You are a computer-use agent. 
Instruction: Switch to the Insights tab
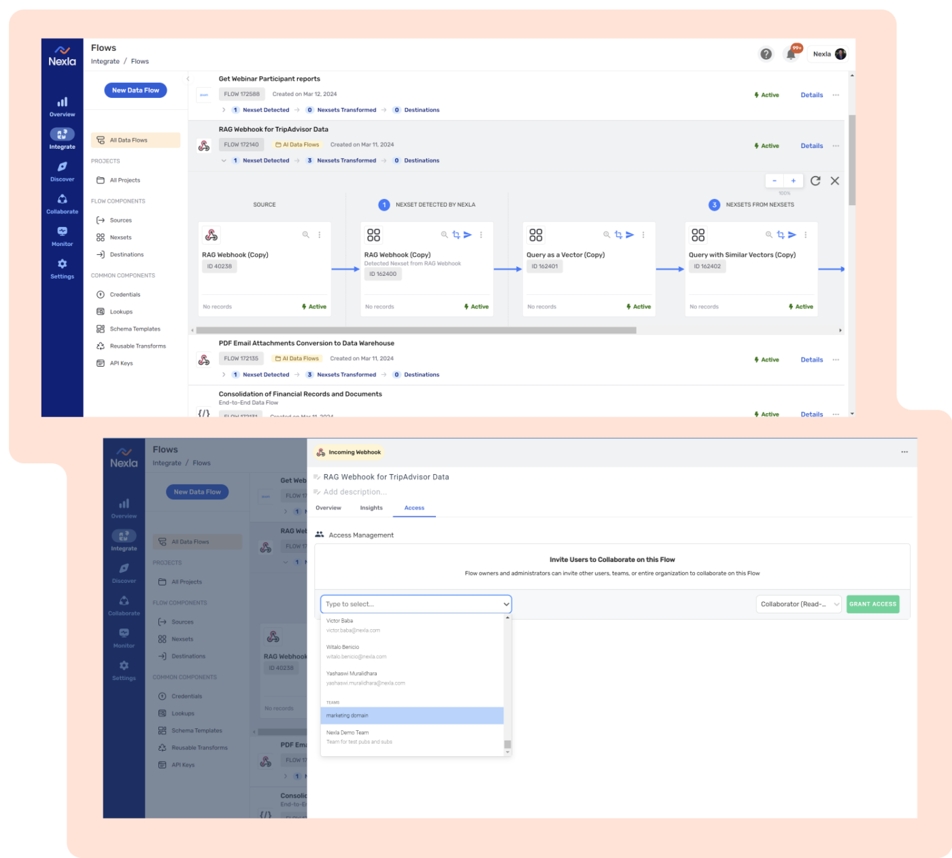371,507
